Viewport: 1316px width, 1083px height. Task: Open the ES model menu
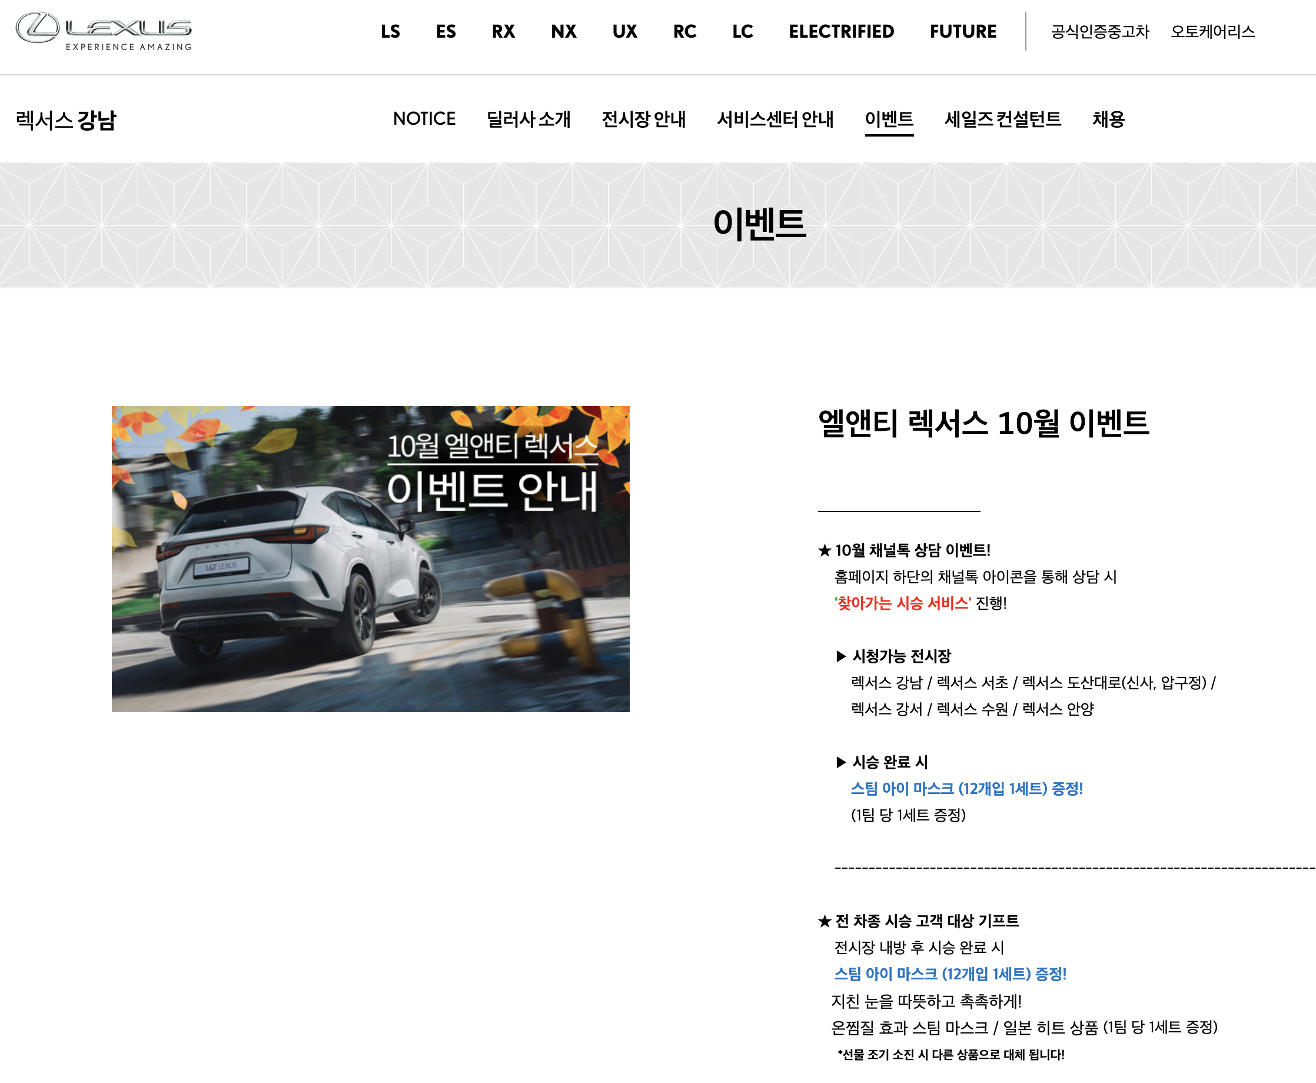point(446,31)
